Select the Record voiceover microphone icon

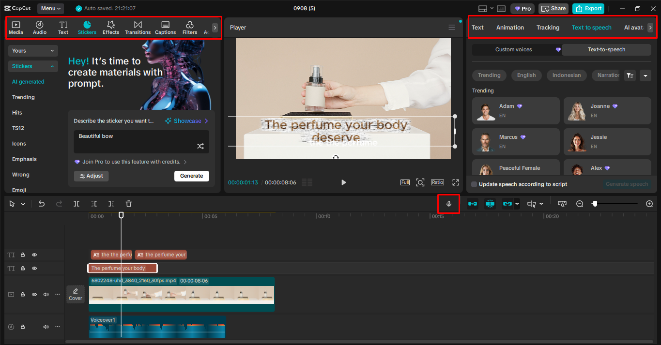(x=448, y=204)
